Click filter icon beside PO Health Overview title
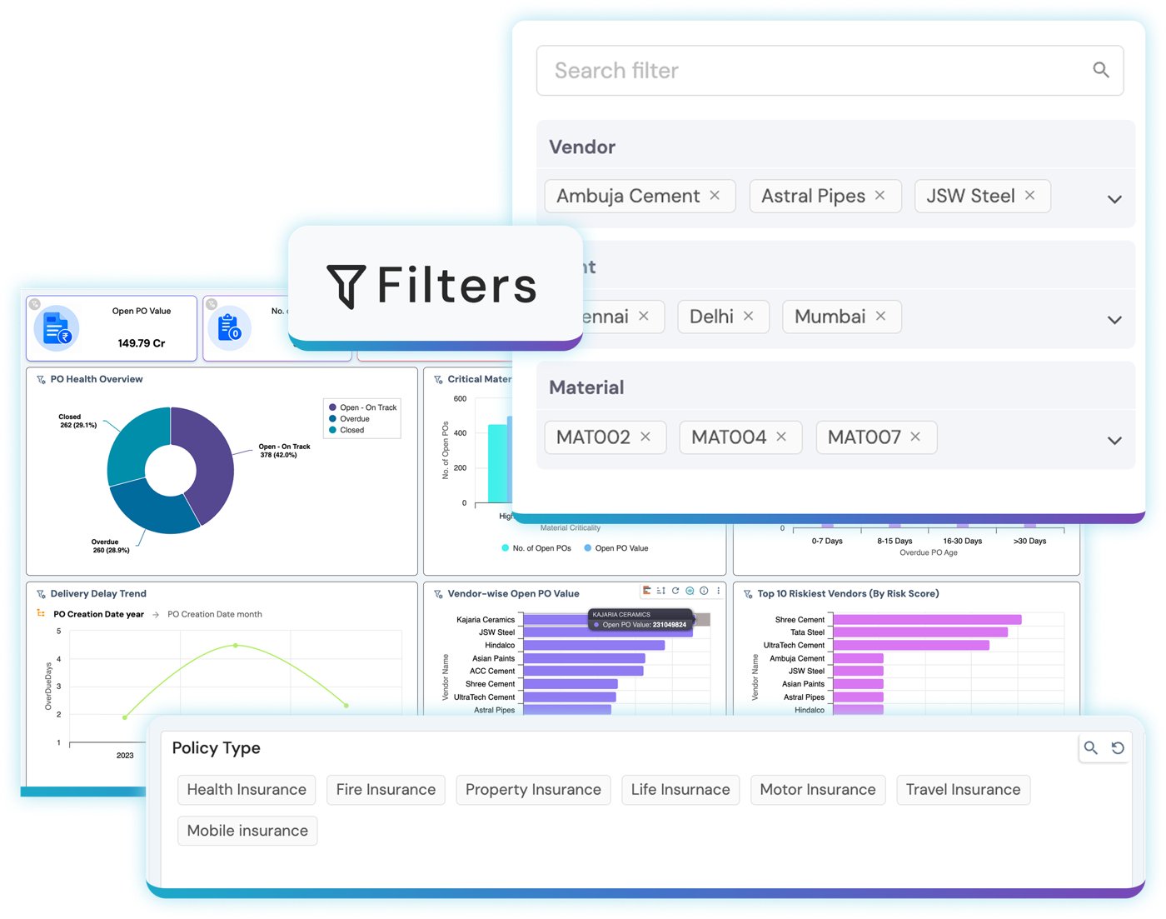The image size is (1166, 919). pos(41,380)
